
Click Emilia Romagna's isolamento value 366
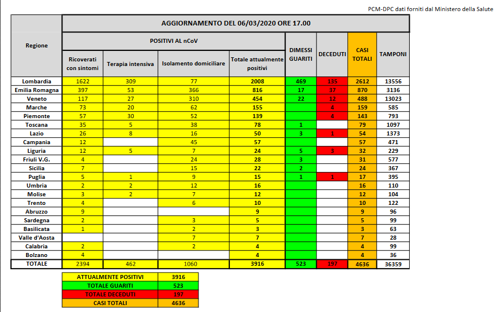click(193, 90)
